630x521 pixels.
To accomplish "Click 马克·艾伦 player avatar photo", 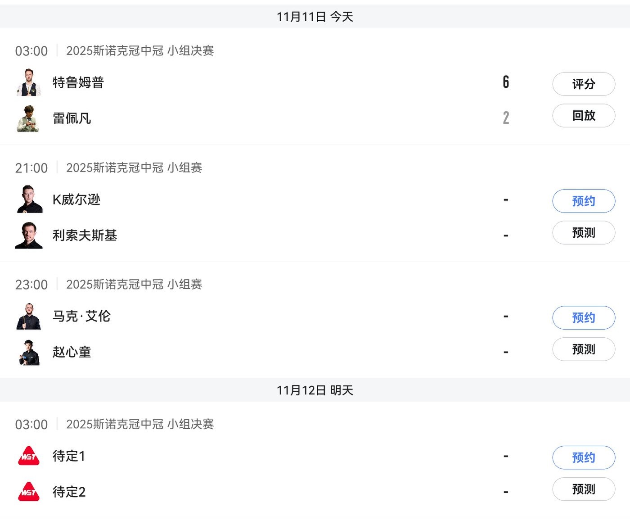I will pyautogui.click(x=29, y=316).
